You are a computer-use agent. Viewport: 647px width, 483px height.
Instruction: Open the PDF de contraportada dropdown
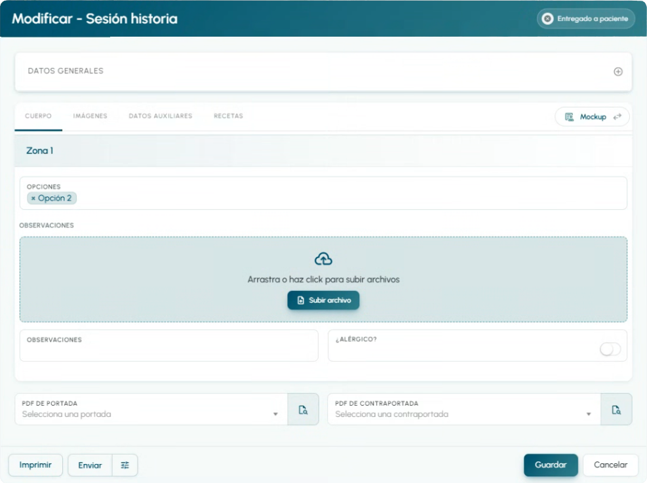tap(464, 409)
